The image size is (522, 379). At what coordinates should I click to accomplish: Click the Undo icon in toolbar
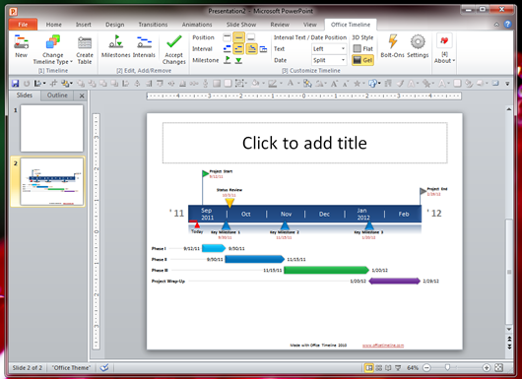pos(27,84)
